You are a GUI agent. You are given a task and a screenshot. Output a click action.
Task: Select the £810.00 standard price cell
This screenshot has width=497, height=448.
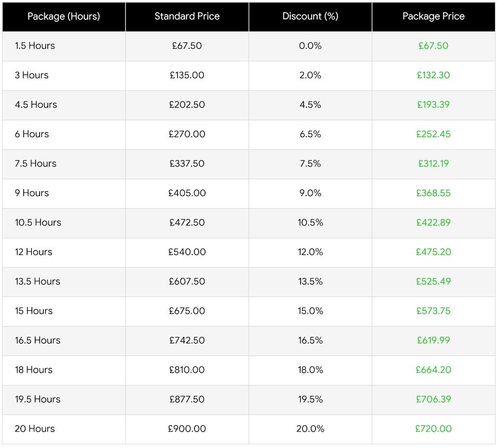pos(187,370)
